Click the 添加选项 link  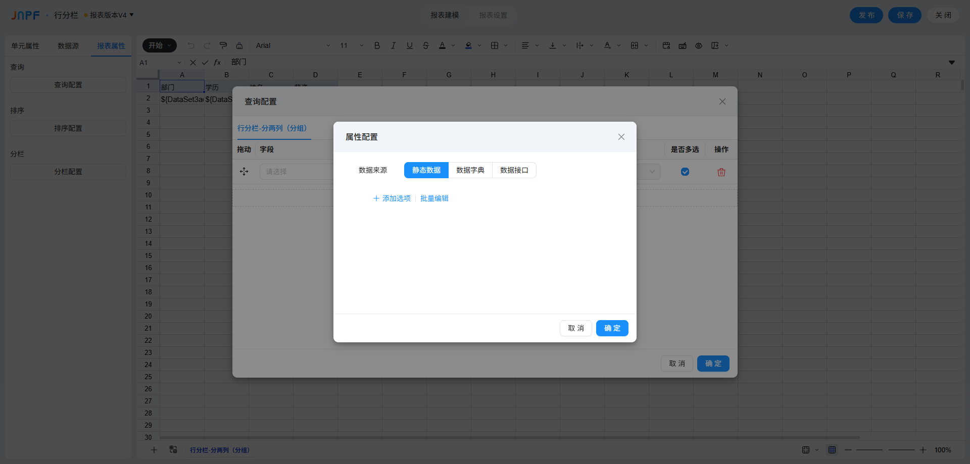pos(392,198)
